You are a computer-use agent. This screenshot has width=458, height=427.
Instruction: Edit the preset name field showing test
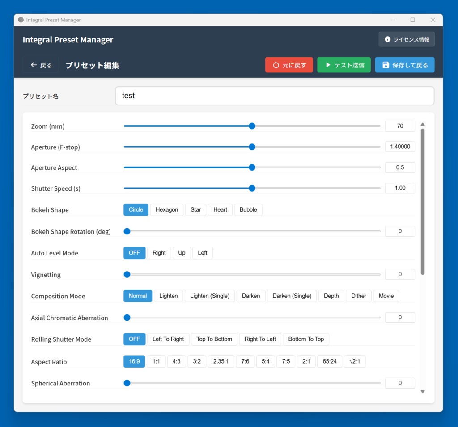[x=275, y=96]
